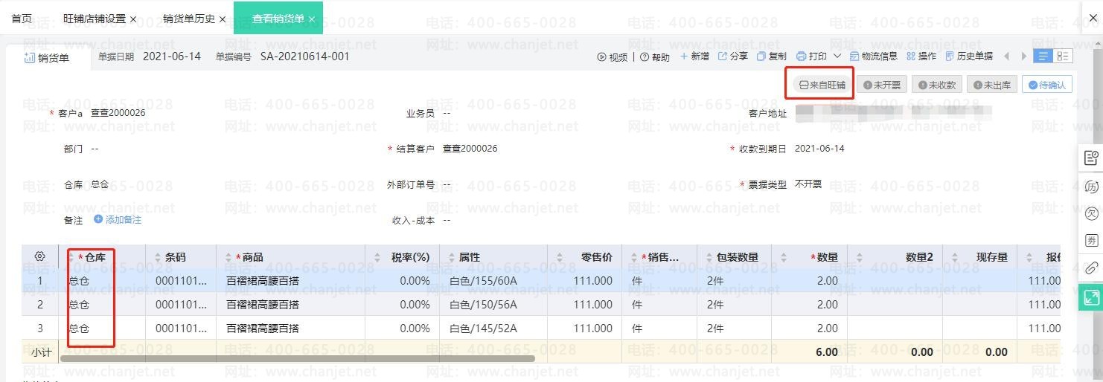Sort by 税率(%) column arrows
This screenshot has height=382, width=1103.
[x=377, y=257]
